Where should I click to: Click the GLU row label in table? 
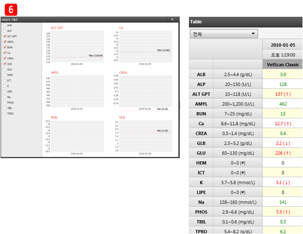(x=201, y=153)
